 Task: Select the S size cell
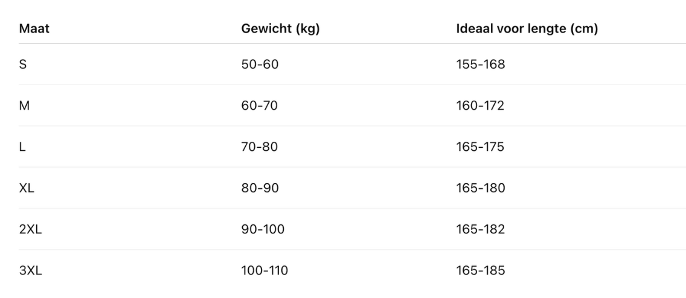pos(23,64)
